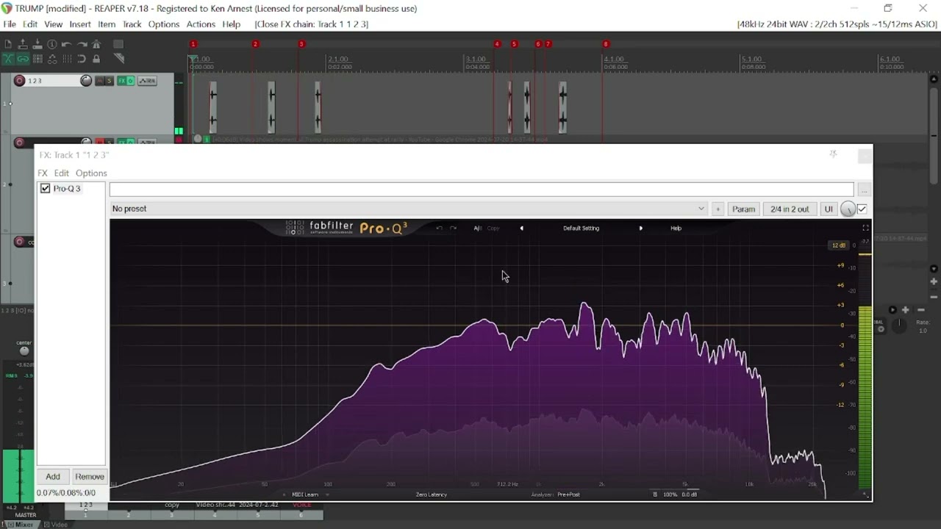Open Default Setting preset menu
The image size is (941, 529).
[x=582, y=228]
